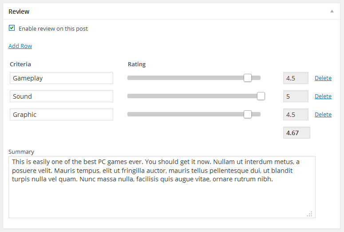Toggle the Enable review on this post checkbox
Screen dimensions: 344x232
(x=12, y=28)
